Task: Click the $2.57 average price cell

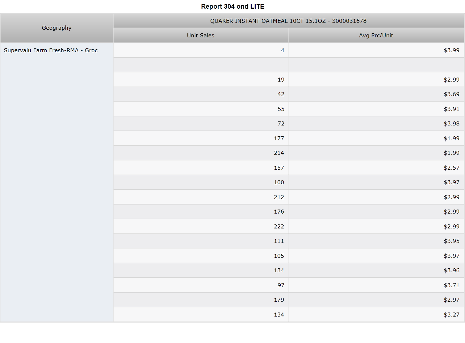Action: (x=376, y=168)
